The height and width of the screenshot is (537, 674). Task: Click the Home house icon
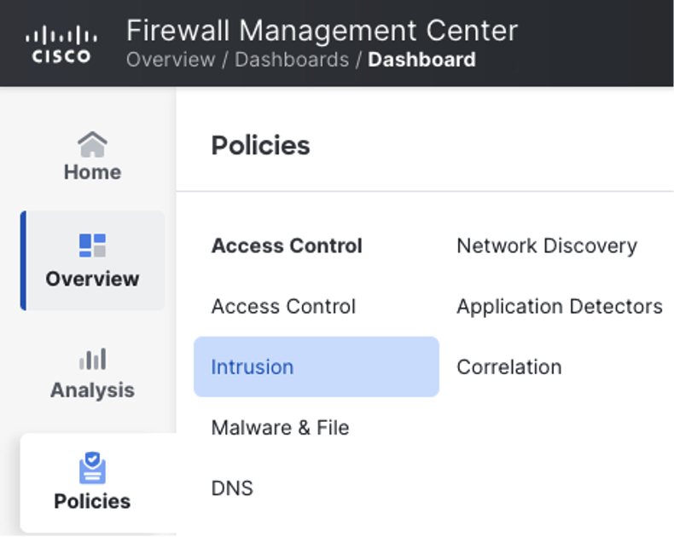click(92, 144)
